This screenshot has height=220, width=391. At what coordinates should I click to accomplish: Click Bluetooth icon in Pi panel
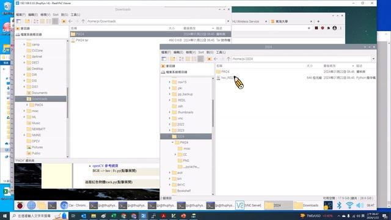tap(339, 205)
